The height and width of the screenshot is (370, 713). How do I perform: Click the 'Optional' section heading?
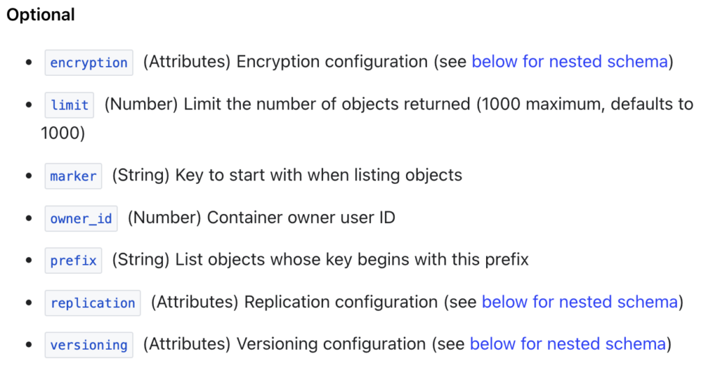click(x=40, y=15)
